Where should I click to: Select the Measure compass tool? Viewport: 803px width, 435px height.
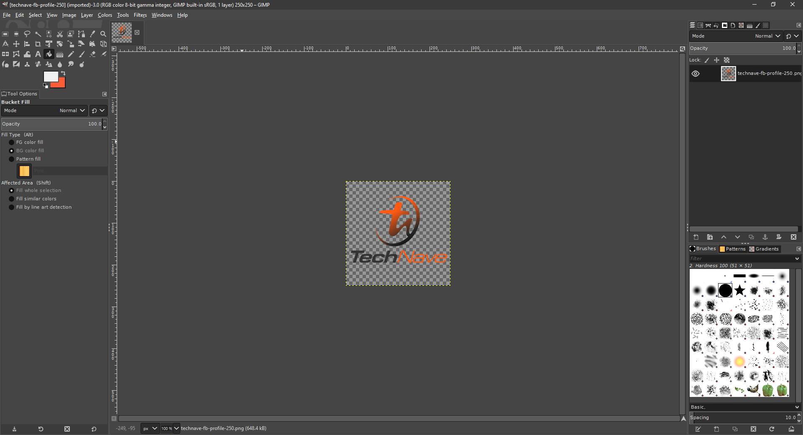pos(5,44)
